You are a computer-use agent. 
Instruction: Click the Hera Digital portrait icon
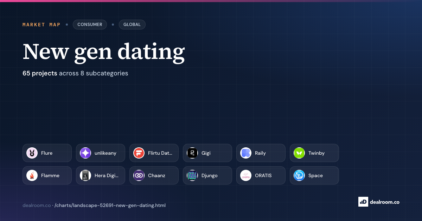(85, 175)
